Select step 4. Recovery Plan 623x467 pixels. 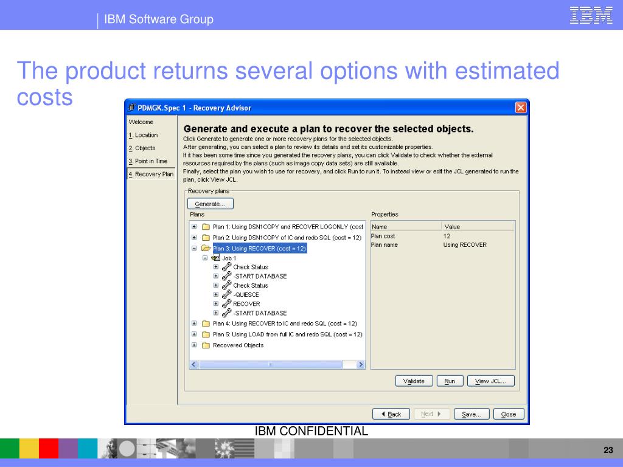click(x=151, y=174)
